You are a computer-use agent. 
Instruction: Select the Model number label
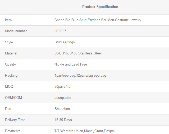click(16, 31)
